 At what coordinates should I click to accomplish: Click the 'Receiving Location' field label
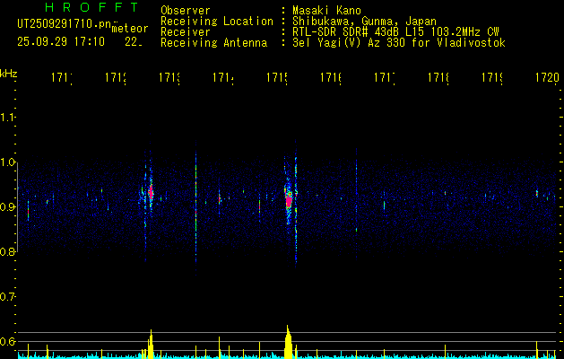point(217,22)
